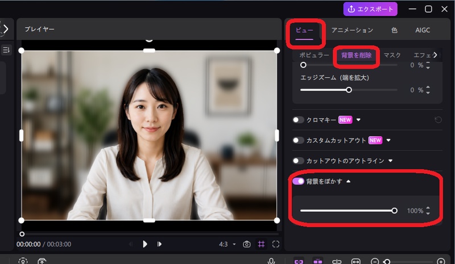Screen dimensions: 455x264
Task: Minimize the application window
Action: (x=412, y=9)
